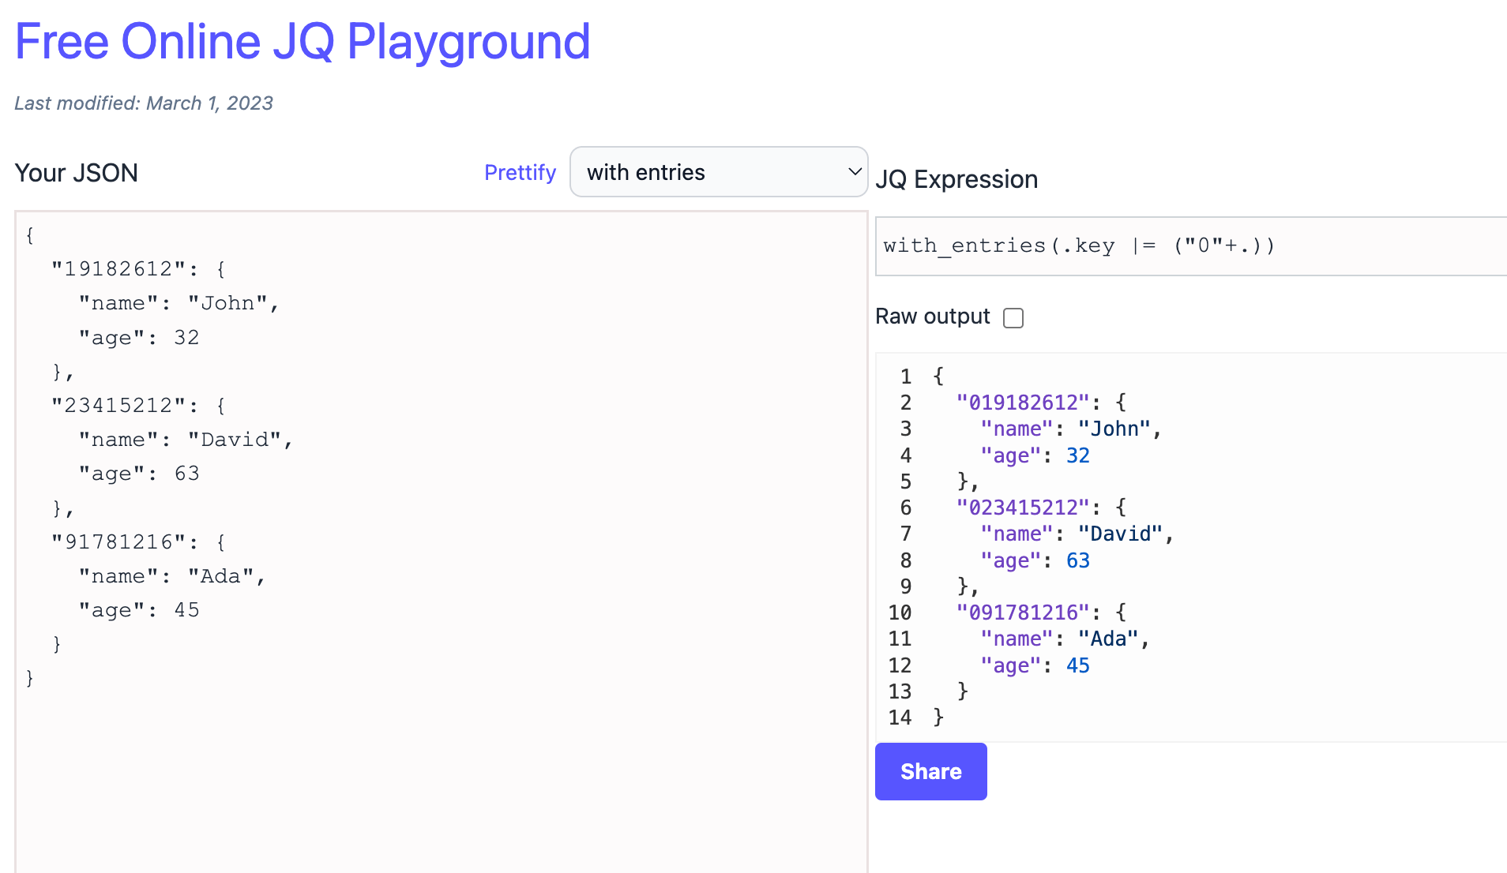
Task: Click the age value 32 in output
Action: [1078, 455]
